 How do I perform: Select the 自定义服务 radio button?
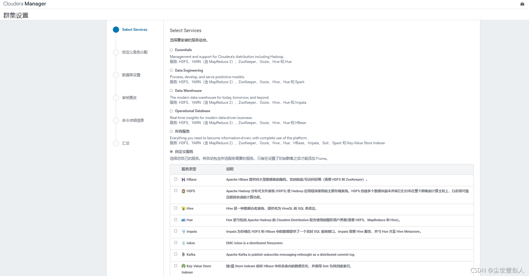click(171, 152)
